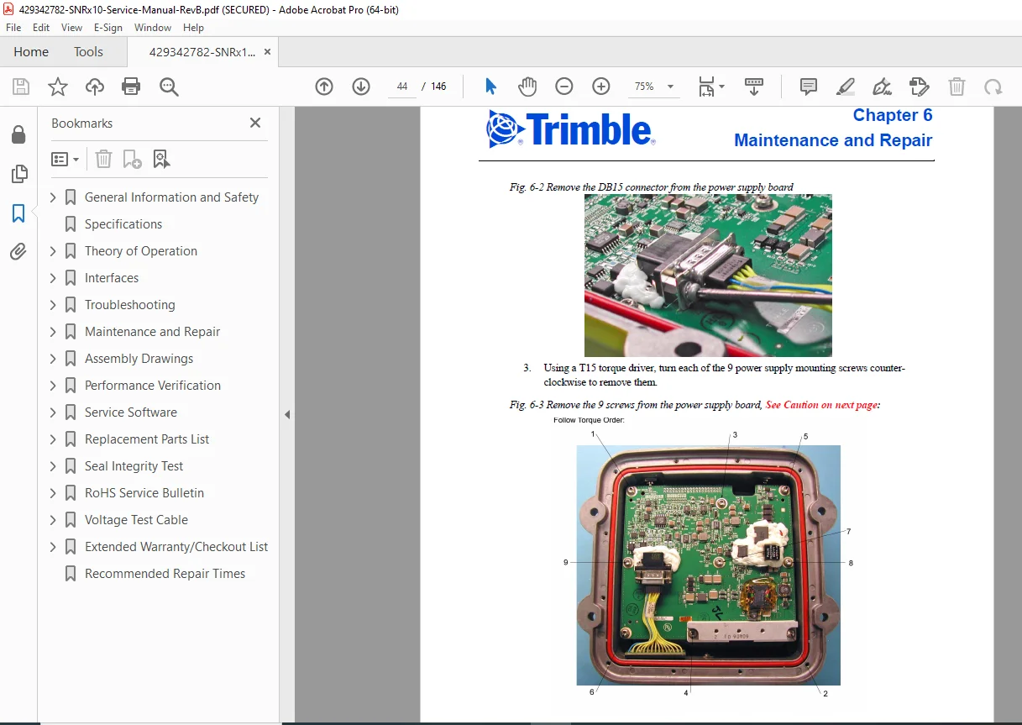Go to the next page
1022x725 pixels.
(361, 87)
